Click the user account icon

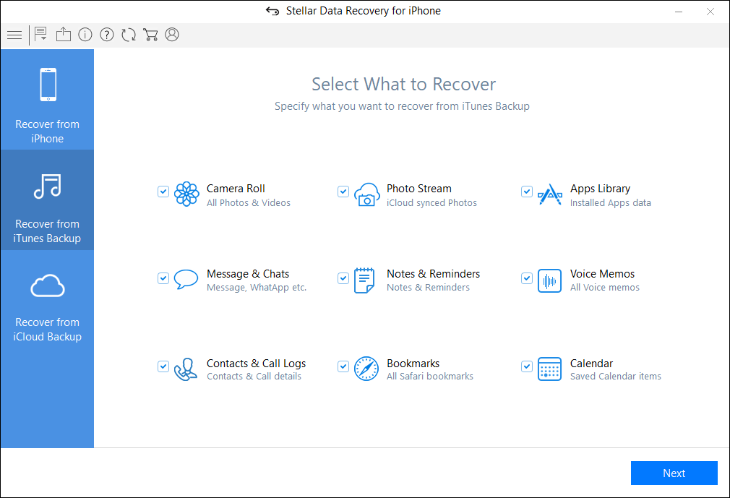coord(172,35)
